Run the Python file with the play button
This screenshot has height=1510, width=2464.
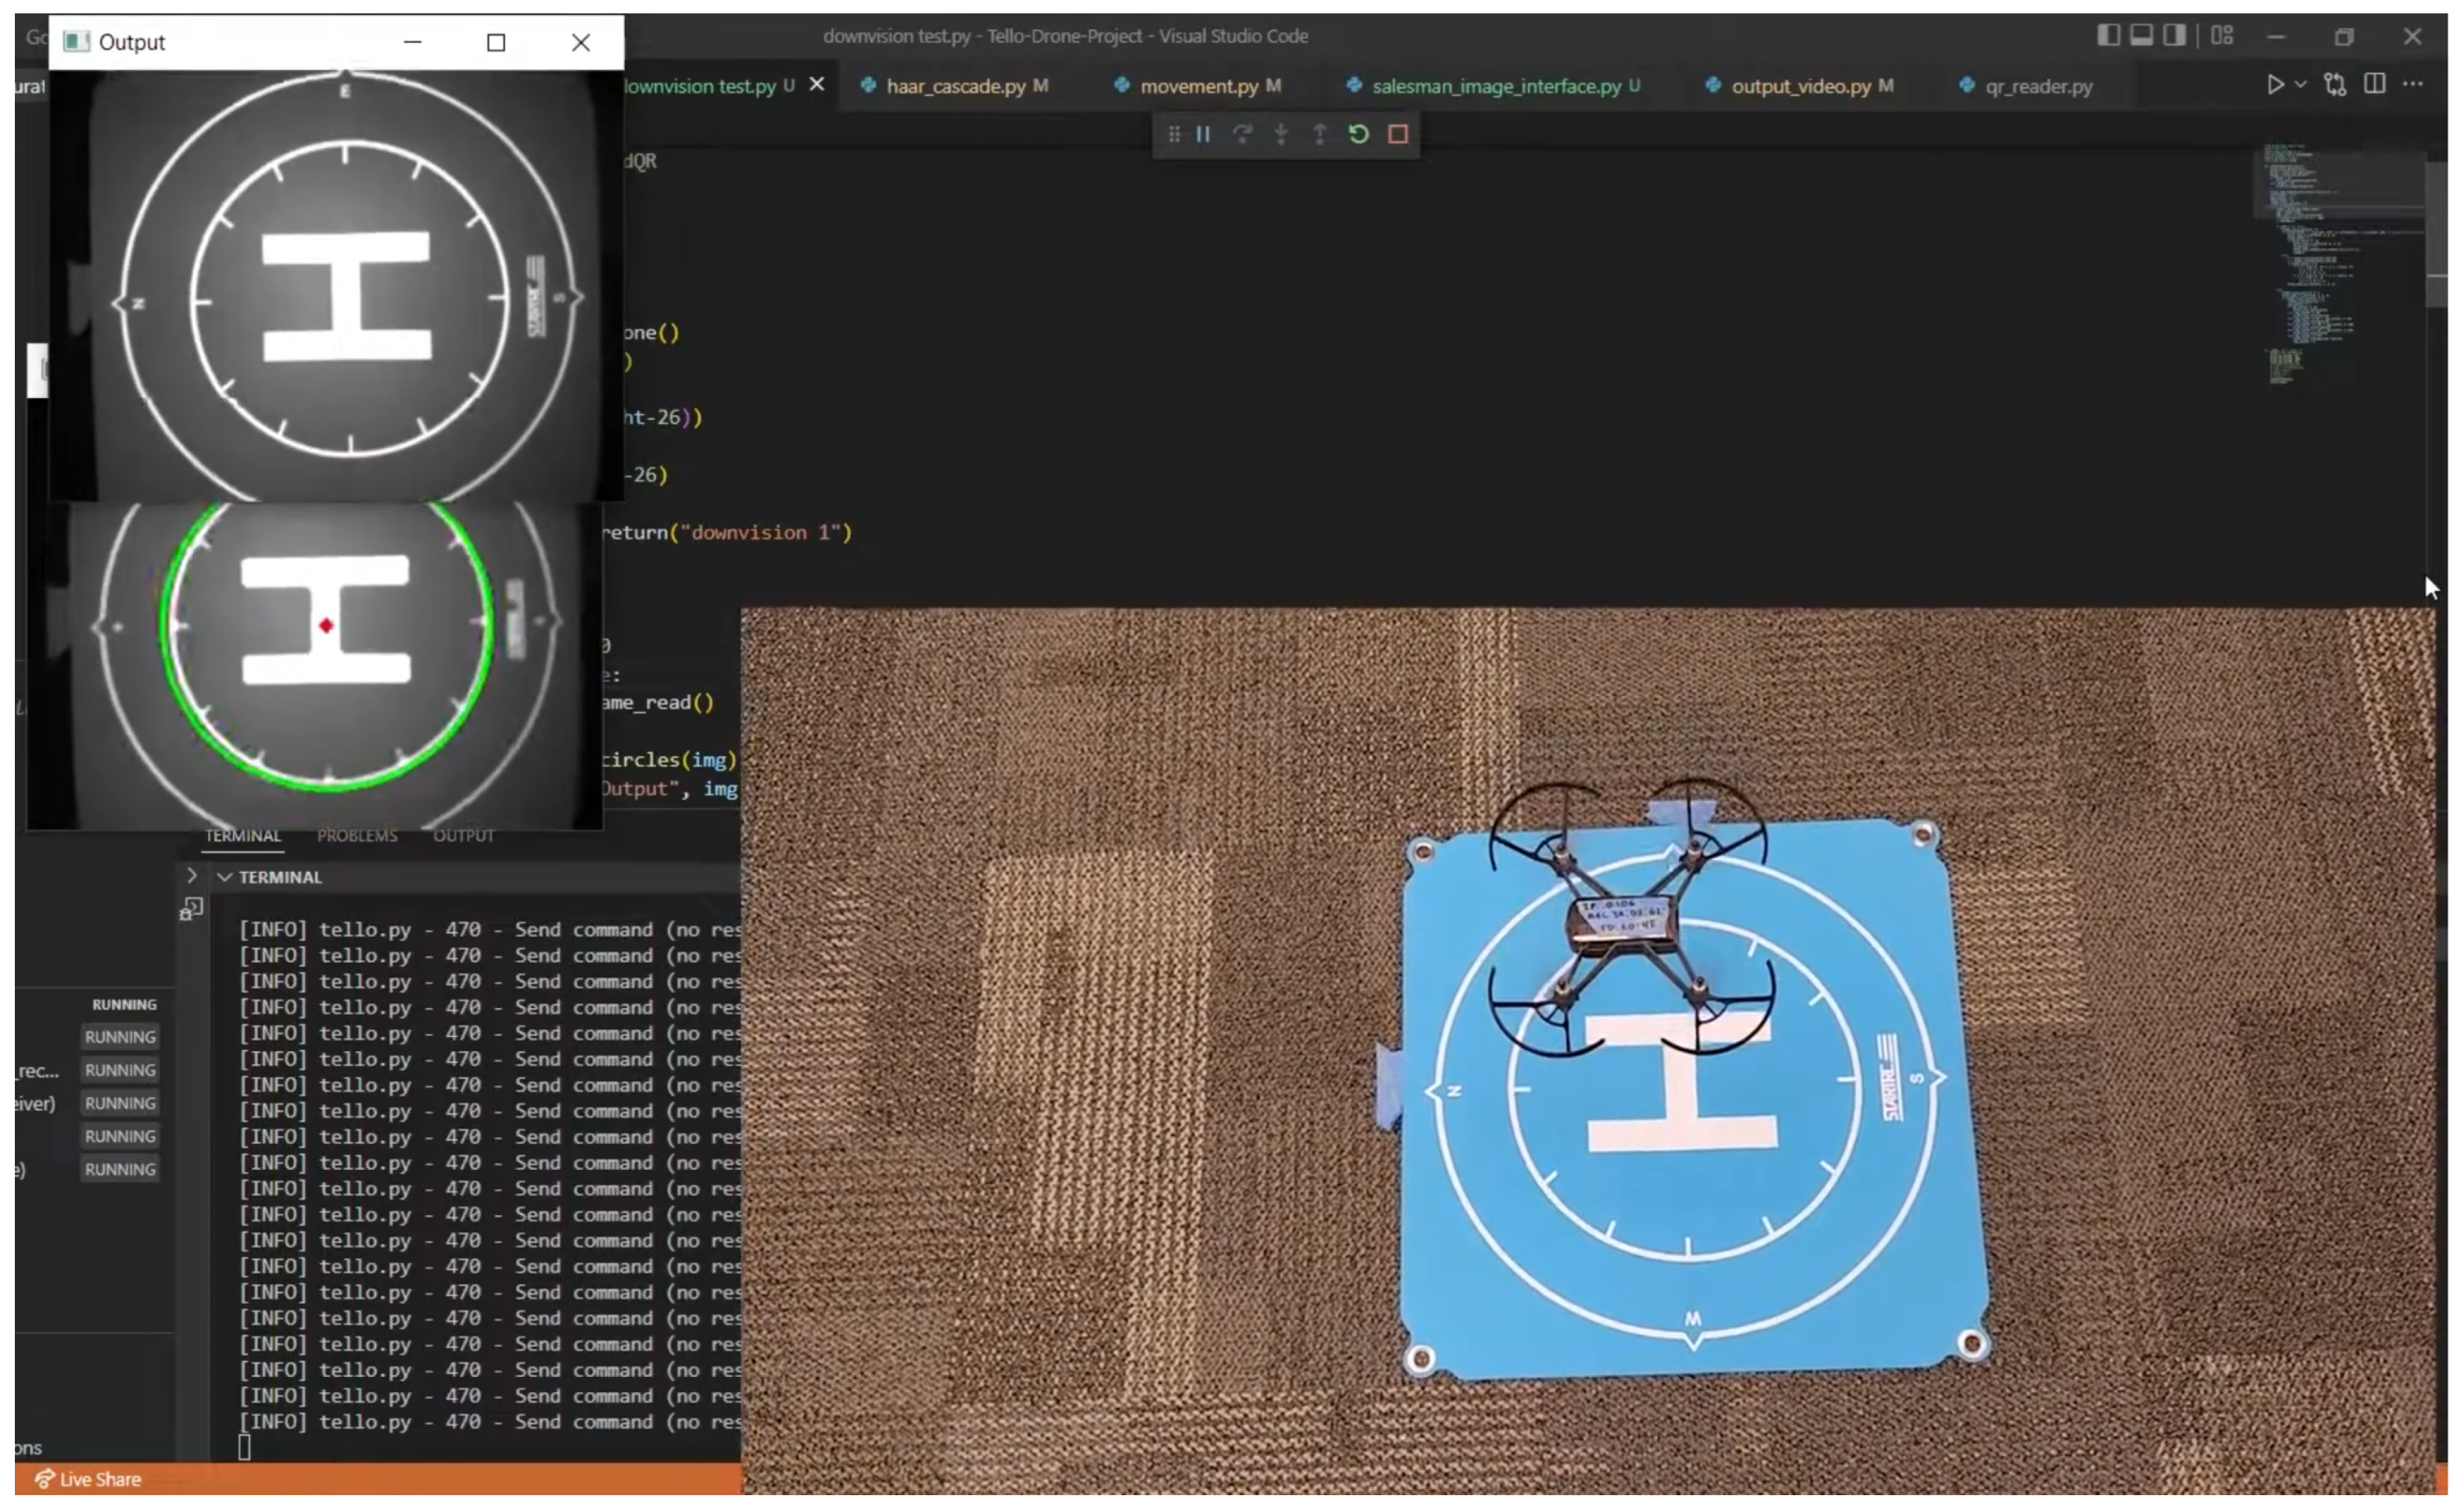(x=2275, y=85)
